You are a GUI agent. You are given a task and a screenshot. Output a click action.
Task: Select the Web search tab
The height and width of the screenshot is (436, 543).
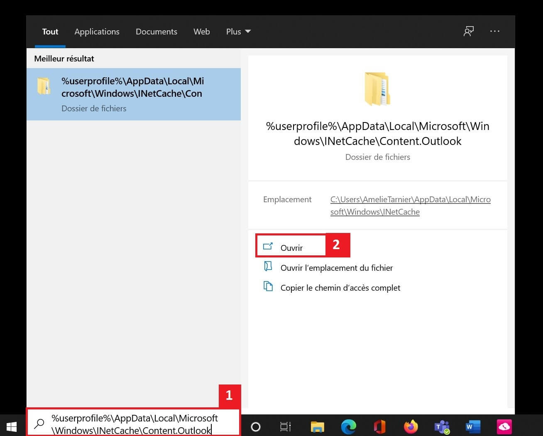(x=201, y=32)
